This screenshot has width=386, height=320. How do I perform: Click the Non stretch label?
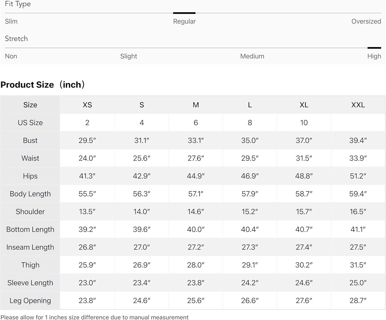click(11, 56)
